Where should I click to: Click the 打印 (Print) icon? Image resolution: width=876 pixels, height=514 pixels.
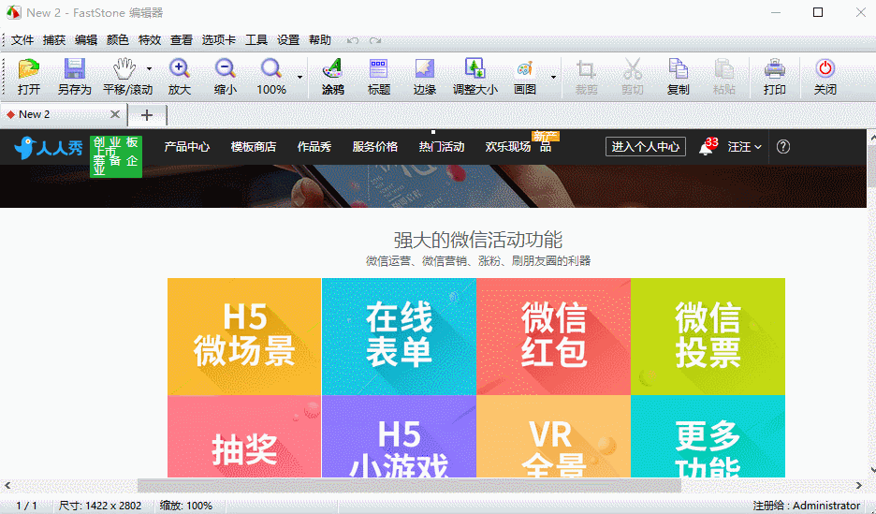click(775, 68)
